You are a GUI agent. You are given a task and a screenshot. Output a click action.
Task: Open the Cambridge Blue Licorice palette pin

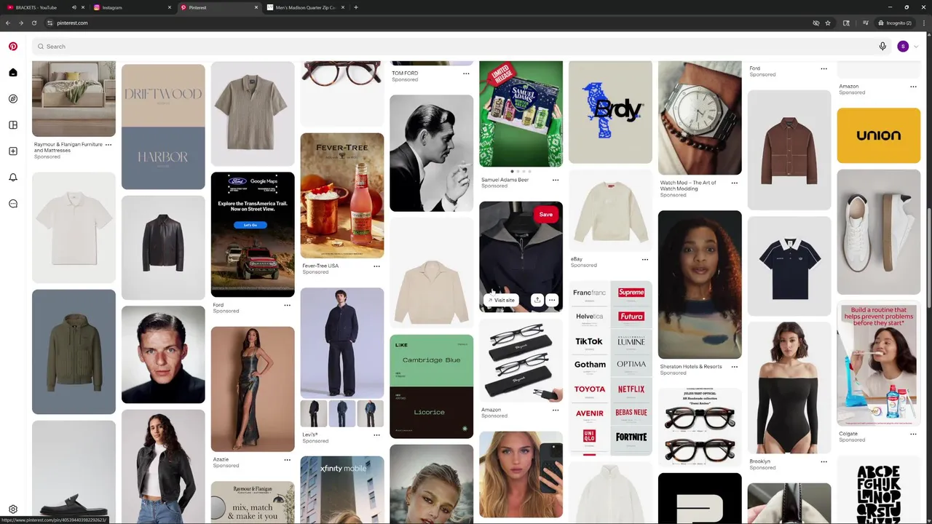click(431, 386)
